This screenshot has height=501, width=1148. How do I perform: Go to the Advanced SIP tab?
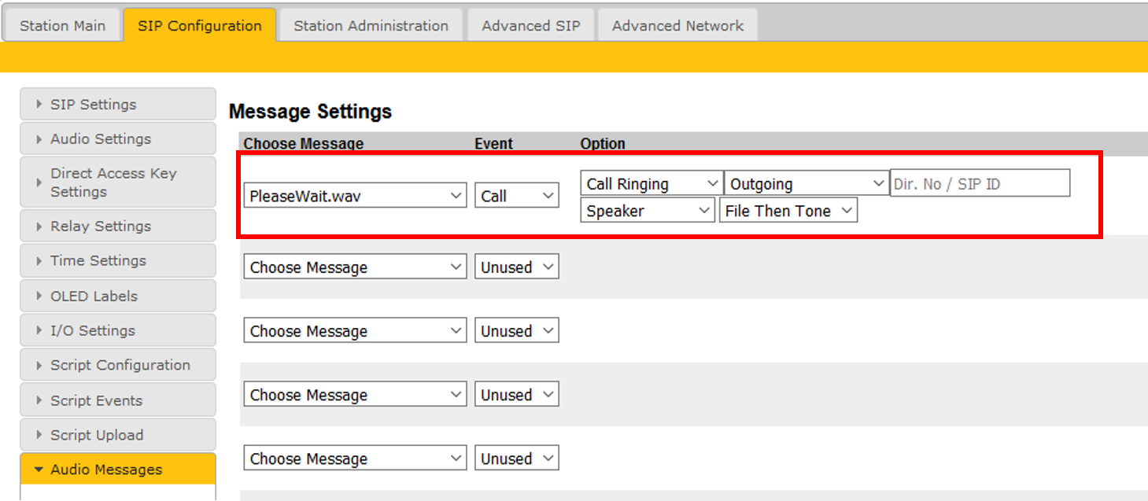[531, 25]
